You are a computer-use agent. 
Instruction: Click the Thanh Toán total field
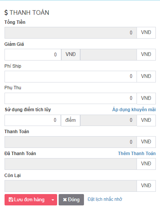[71, 142]
